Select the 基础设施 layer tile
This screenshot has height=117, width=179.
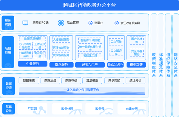tap(9, 109)
